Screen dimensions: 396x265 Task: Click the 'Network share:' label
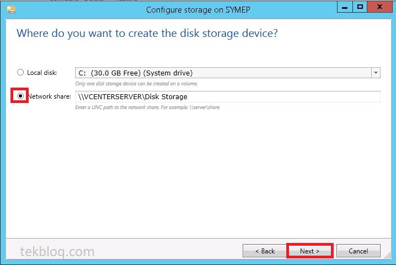click(x=50, y=96)
